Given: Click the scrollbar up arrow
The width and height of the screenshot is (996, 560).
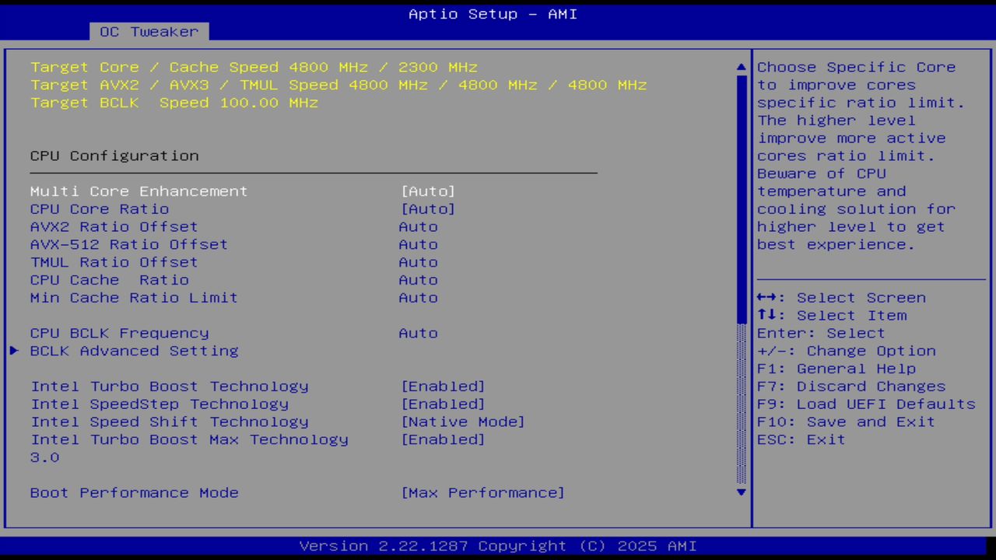Looking at the screenshot, I should click(x=741, y=68).
